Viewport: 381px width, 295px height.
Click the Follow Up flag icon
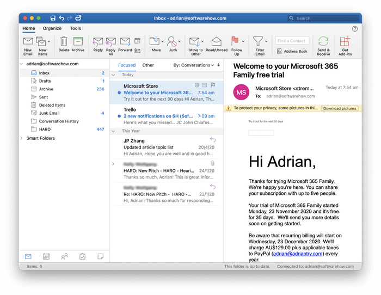click(x=235, y=41)
